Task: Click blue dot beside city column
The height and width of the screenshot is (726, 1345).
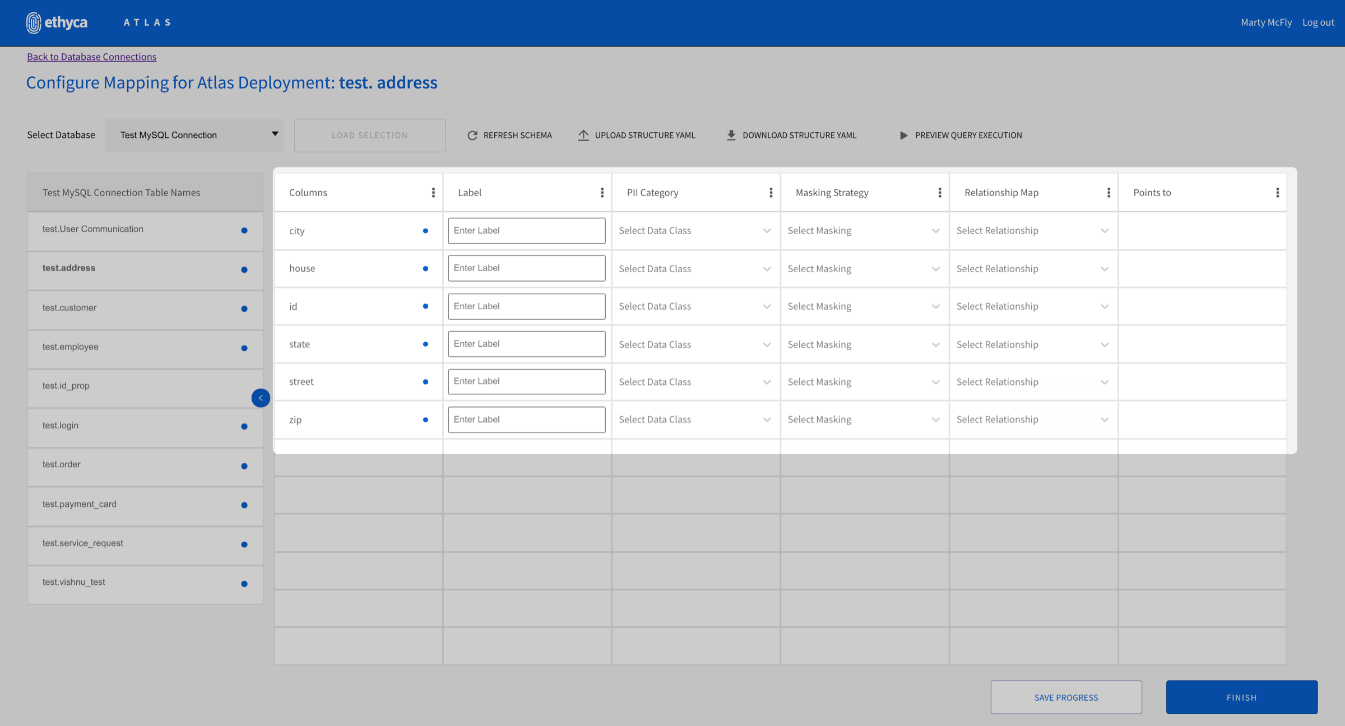Action: pyautogui.click(x=425, y=231)
